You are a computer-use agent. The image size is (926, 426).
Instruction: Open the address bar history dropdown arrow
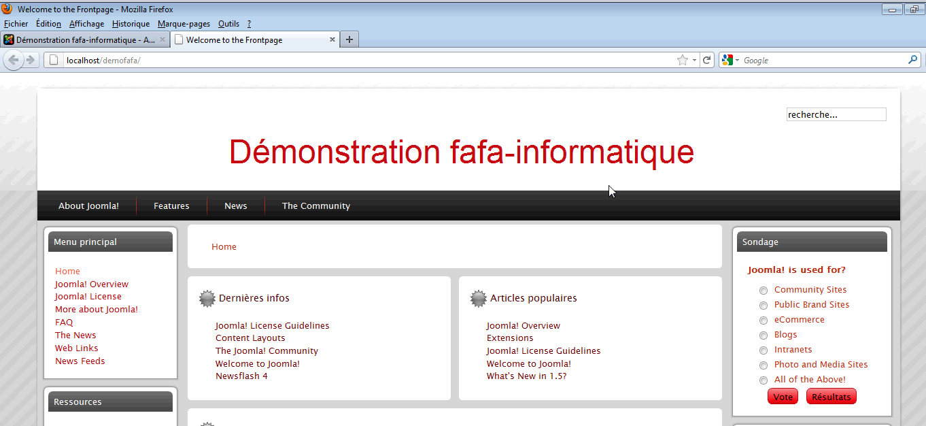pyautogui.click(x=694, y=61)
